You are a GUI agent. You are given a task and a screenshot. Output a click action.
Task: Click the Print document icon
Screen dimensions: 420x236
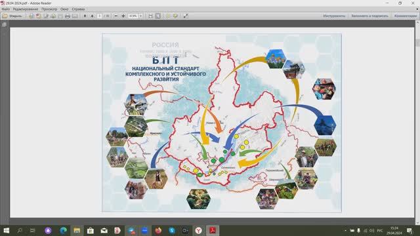68,16
